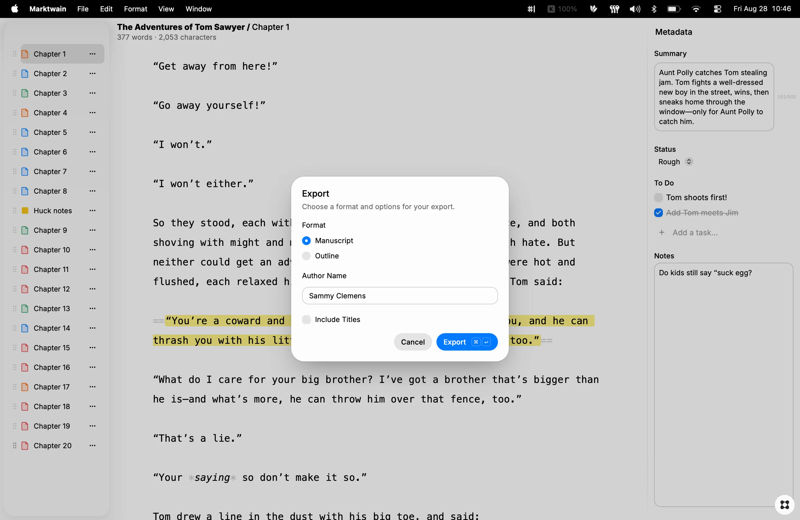
Task: Open macOS Control Center
Action: (717, 9)
